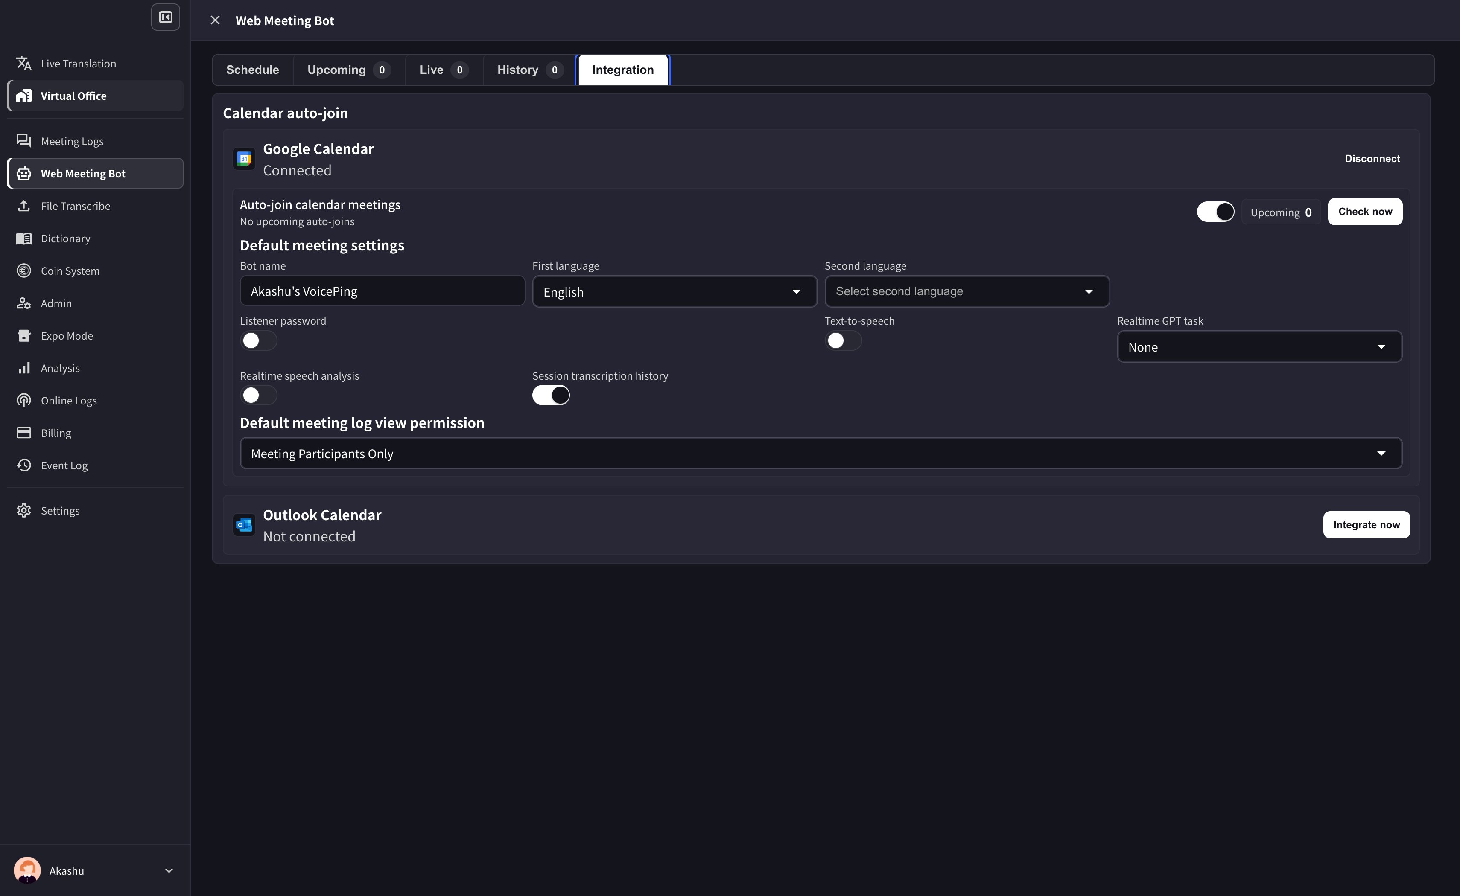Viewport: 1460px width, 896px height.
Task: Click the Google Calendar logo icon
Action: pyautogui.click(x=244, y=159)
